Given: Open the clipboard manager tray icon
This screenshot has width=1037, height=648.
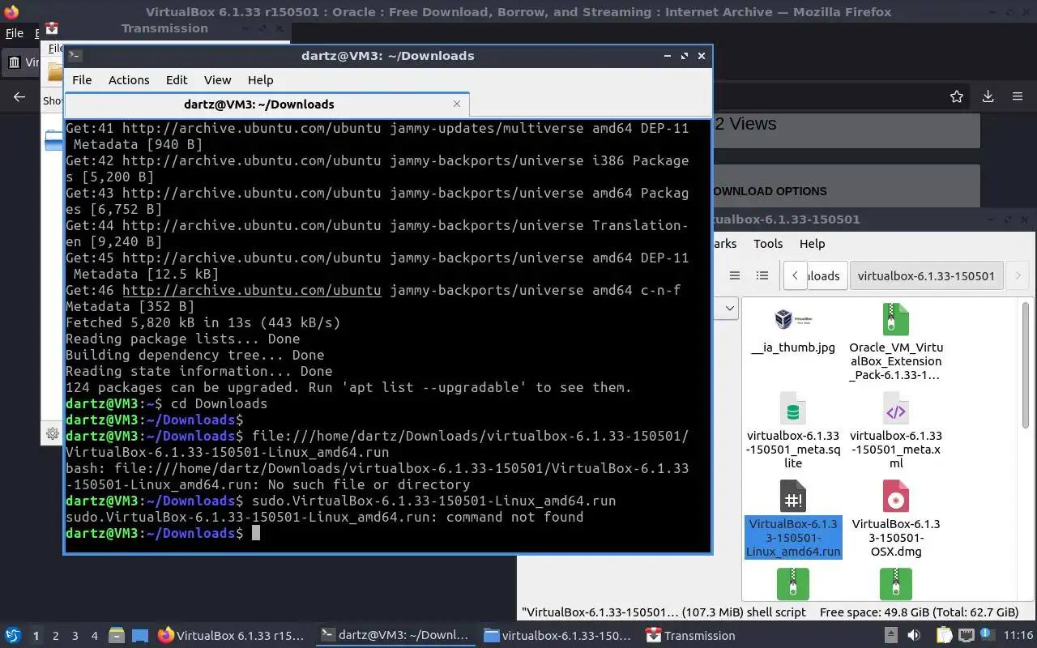Looking at the screenshot, I should point(944,635).
